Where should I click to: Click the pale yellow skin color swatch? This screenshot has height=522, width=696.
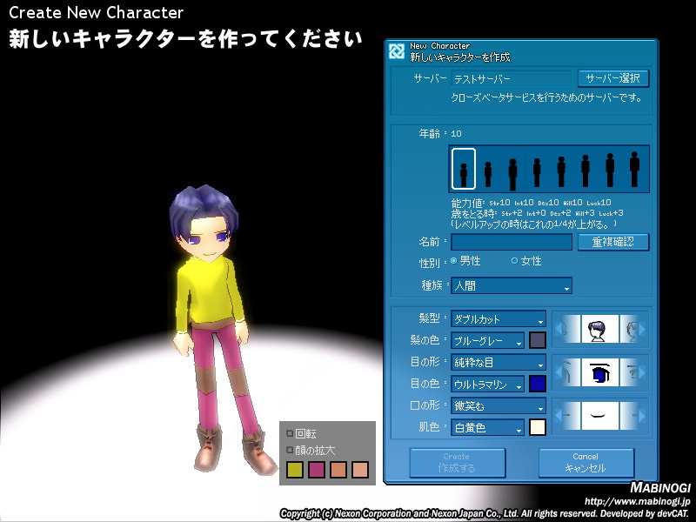pyautogui.click(x=537, y=427)
